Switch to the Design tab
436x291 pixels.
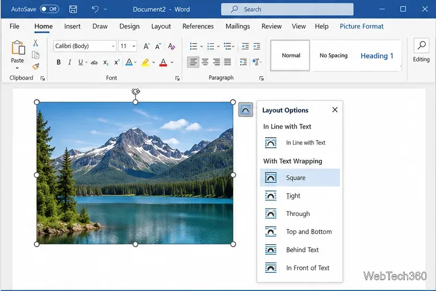tap(129, 27)
